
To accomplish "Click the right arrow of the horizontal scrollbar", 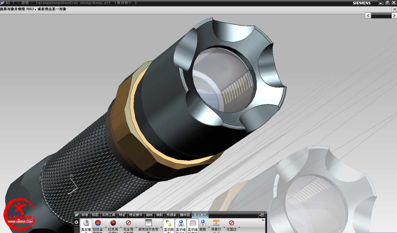I will click(394, 16).
